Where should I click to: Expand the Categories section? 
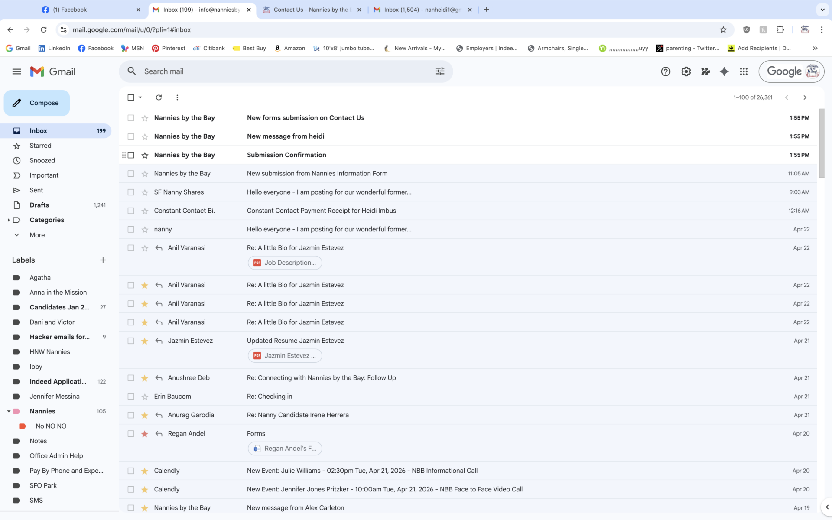coord(8,220)
